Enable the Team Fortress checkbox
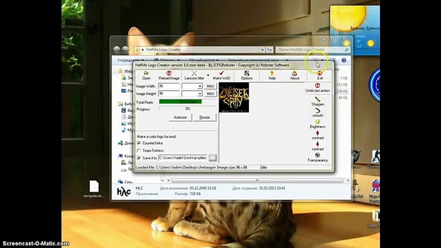Viewport: 441px width, 248px height. pos(139,151)
